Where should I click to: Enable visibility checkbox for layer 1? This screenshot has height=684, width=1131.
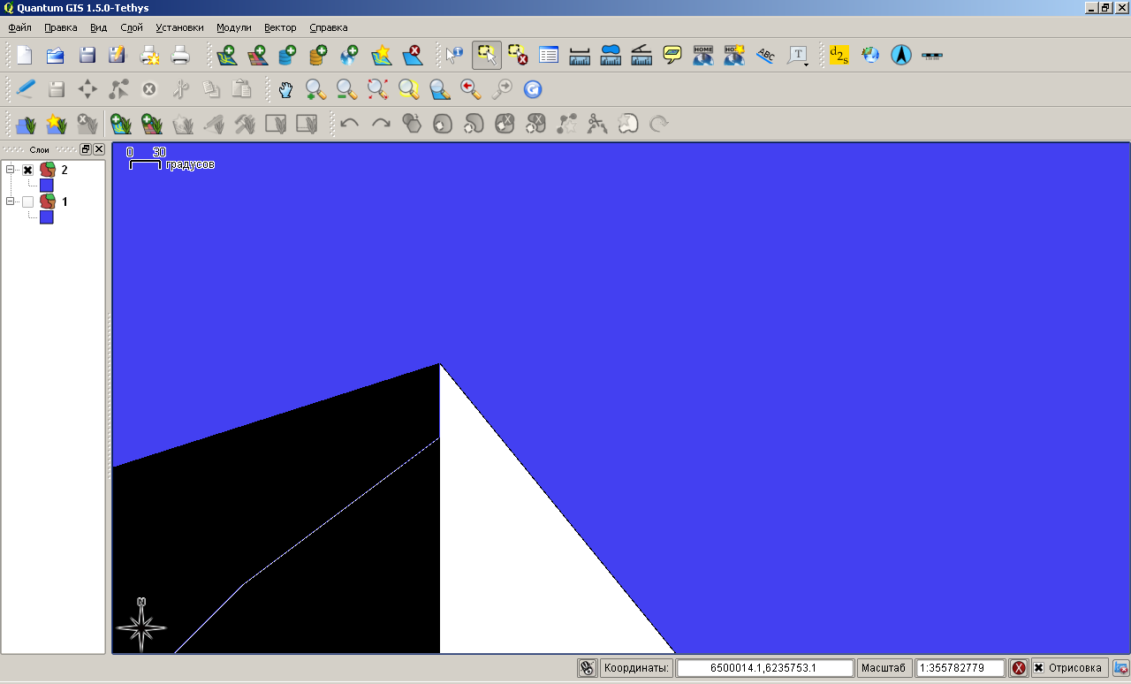point(28,201)
